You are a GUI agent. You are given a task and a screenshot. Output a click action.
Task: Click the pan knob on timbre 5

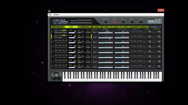click(x=83, y=52)
